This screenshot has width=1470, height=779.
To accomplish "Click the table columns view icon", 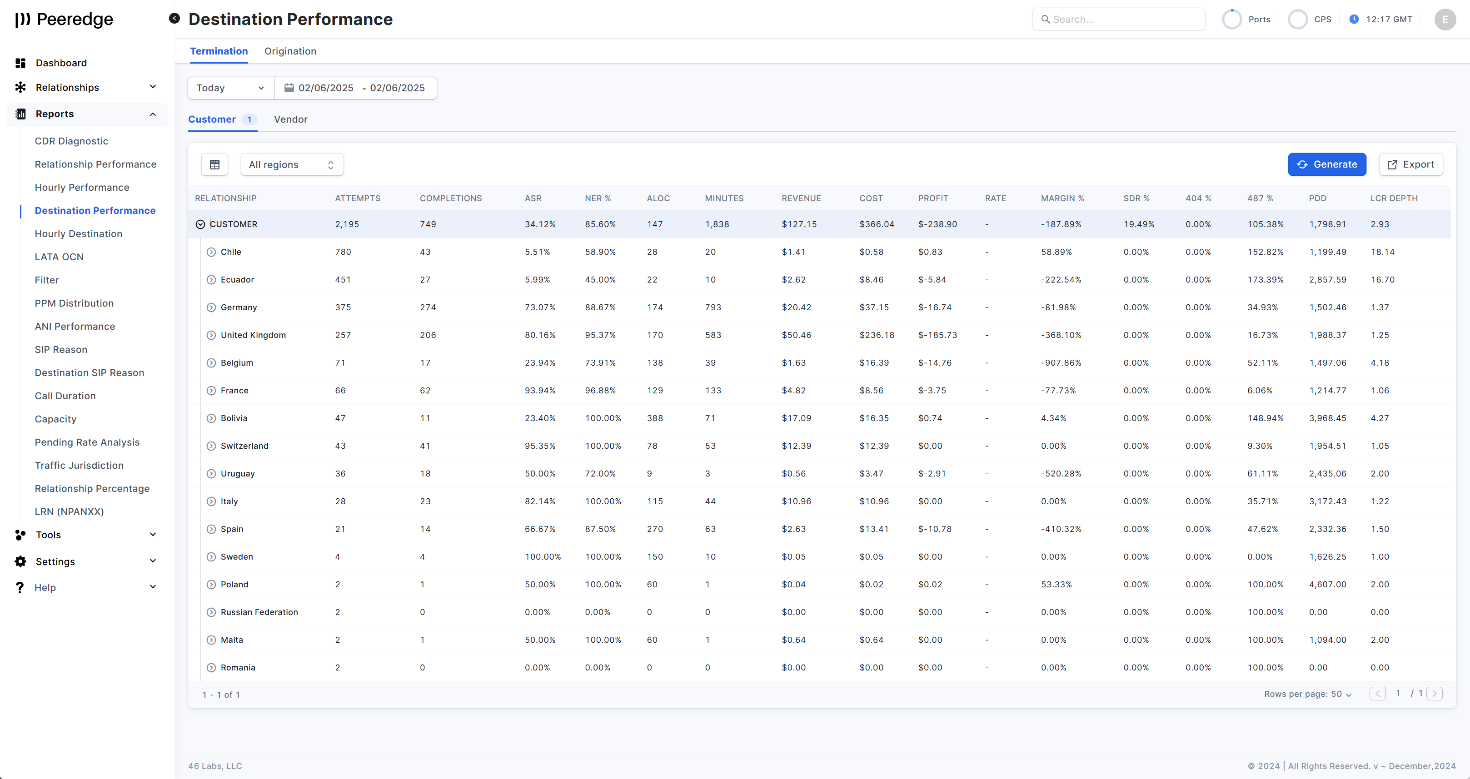I will pos(214,164).
